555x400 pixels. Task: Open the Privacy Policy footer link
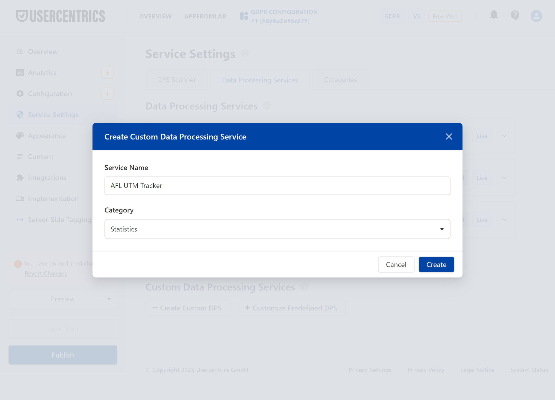coord(426,370)
